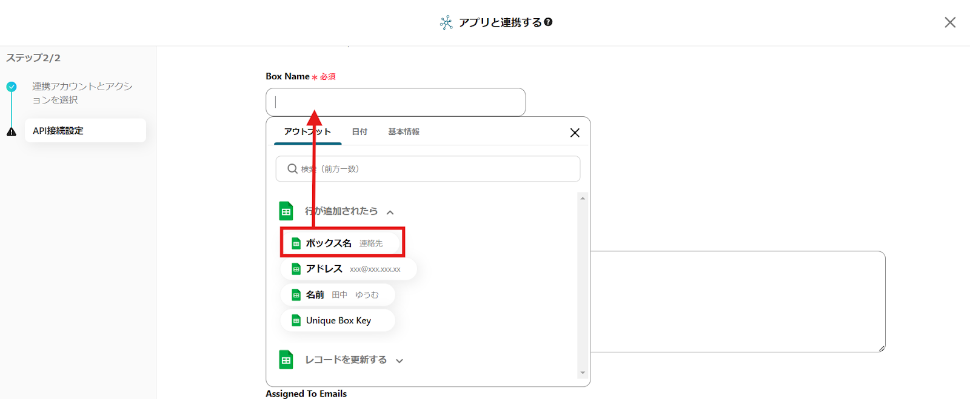Image resolution: width=970 pixels, height=399 pixels.
Task: Select the Unique Box Key output item
Action: coord(338,320)
